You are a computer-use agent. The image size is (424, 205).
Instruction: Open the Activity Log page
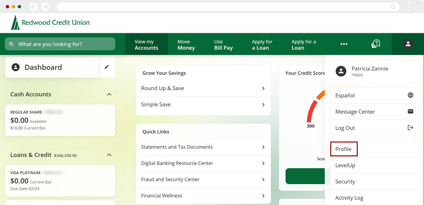tap(349, 197)
